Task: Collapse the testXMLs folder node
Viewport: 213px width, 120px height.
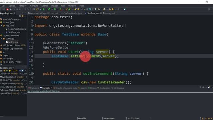Action: pyautogui.click(x=1, y=39)
